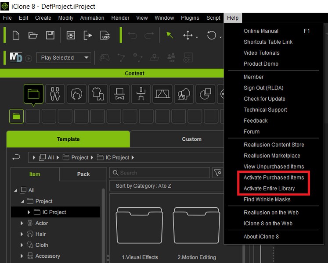The height and width of the screenshot is (263, 328).
Task: Open Sort by Category : A to Z
Action: coord(166,186)
